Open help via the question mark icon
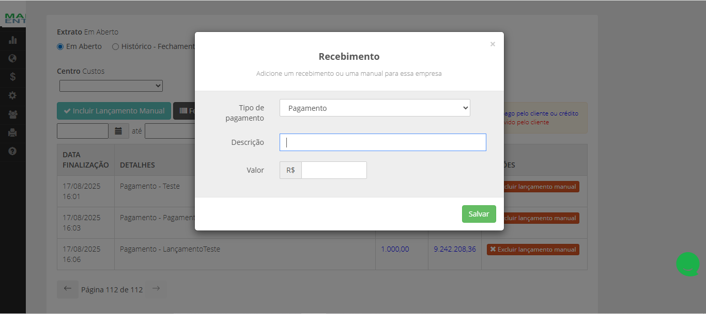Viewport: 706px width, 314px height. coord(13,151)
